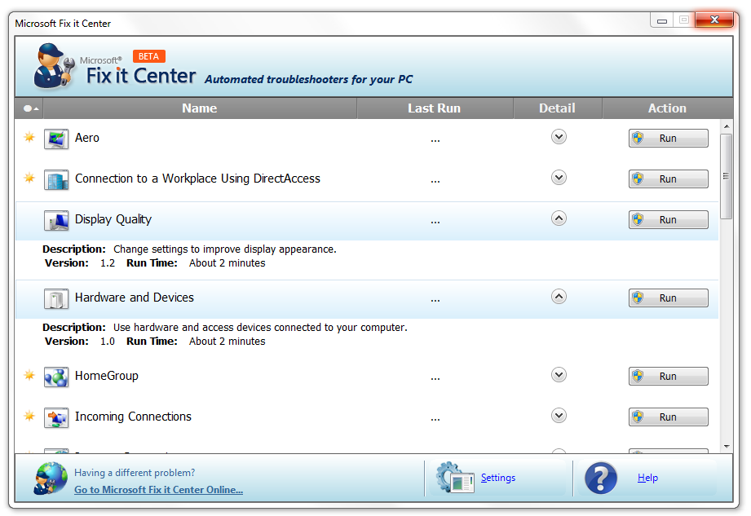This screenshot has width=751, height=516.
Task: Select the Incoming Connections row name
Action: 133,417
